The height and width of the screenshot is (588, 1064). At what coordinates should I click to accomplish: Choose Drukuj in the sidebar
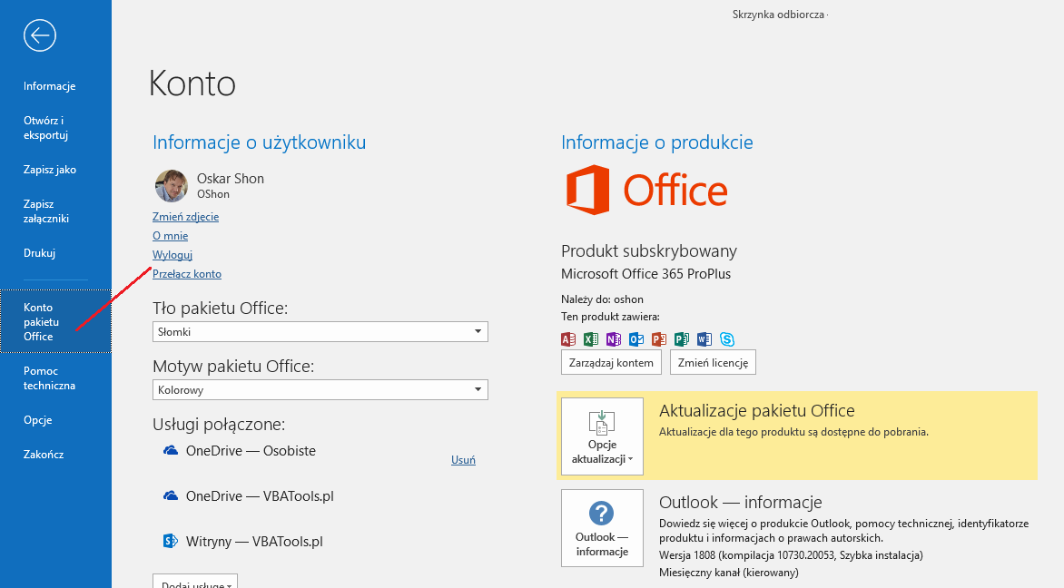39,253
